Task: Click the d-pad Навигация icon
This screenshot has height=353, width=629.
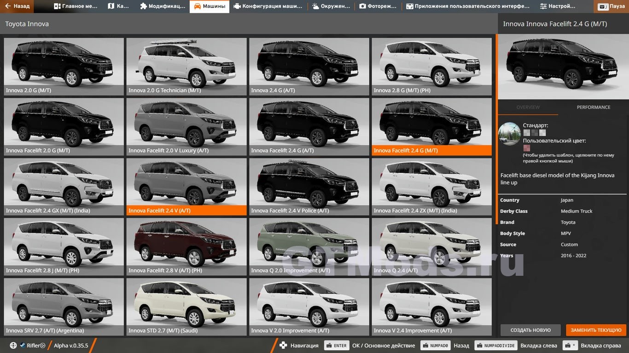Action: (283, 346)
